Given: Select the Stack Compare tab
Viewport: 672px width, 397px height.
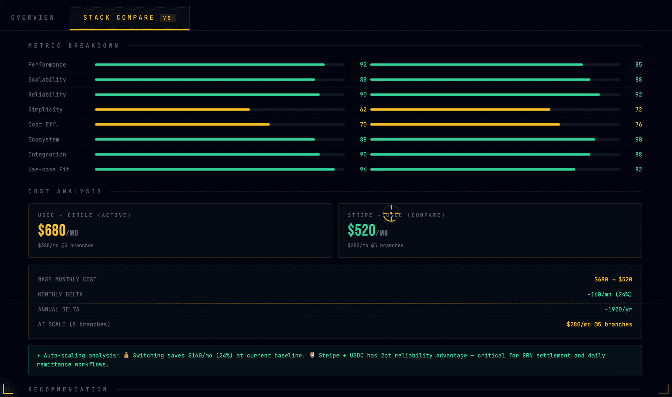Looking at the screenshot, I should tap(119, 18).
